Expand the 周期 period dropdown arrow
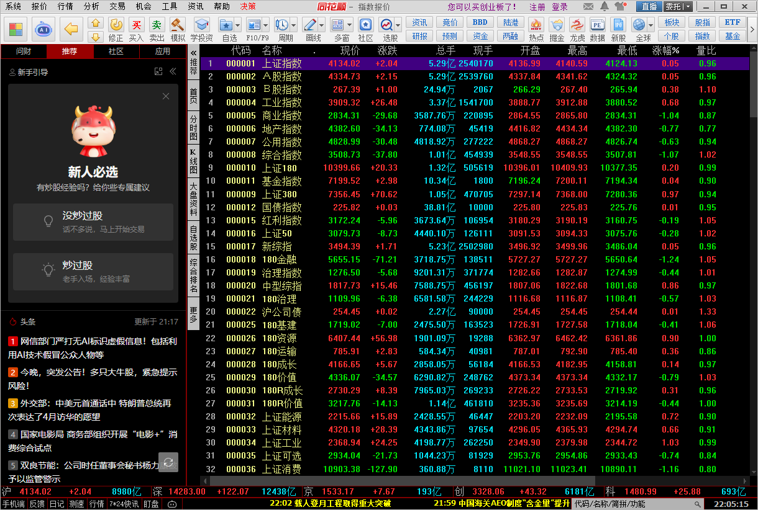Image resolution: width=758 pixels, height=510 pixels. point(293,25)
